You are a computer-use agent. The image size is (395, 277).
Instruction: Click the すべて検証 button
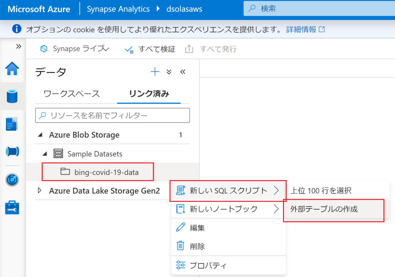[x=150, y=49]
